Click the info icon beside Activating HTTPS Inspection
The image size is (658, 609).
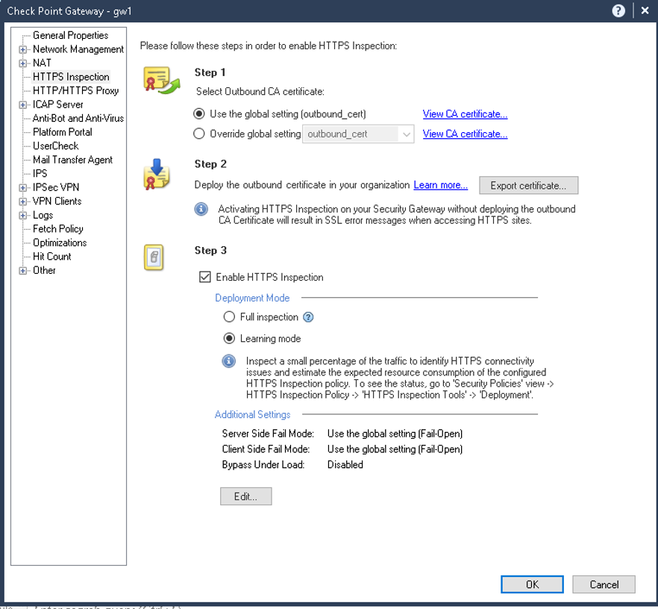[x=201, y=209]
